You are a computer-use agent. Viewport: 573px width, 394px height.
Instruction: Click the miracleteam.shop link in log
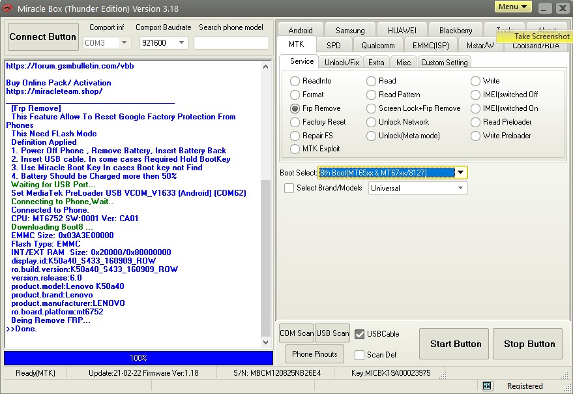pyautogui.click(x=54, y=91)
